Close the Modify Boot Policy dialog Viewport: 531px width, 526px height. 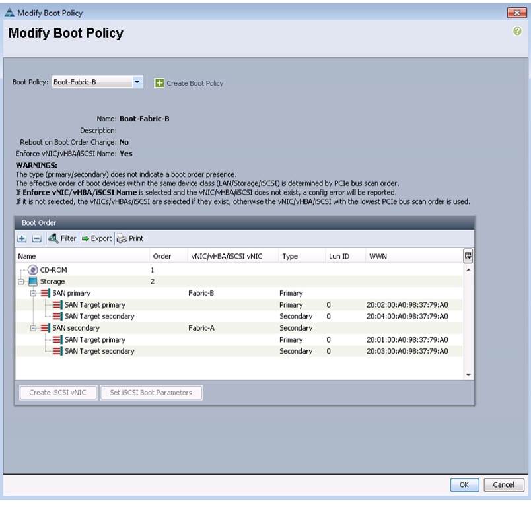(x=516, y=13)
